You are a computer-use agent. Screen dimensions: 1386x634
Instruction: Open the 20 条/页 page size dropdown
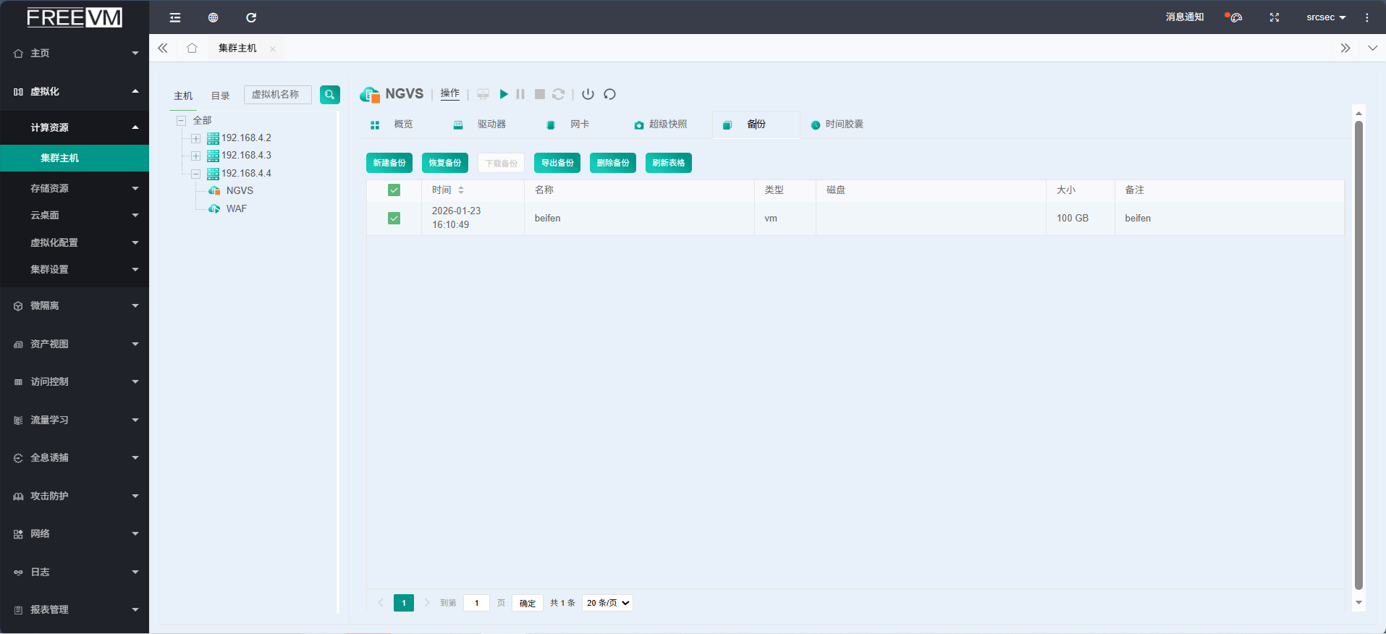[x=607, y=603]
